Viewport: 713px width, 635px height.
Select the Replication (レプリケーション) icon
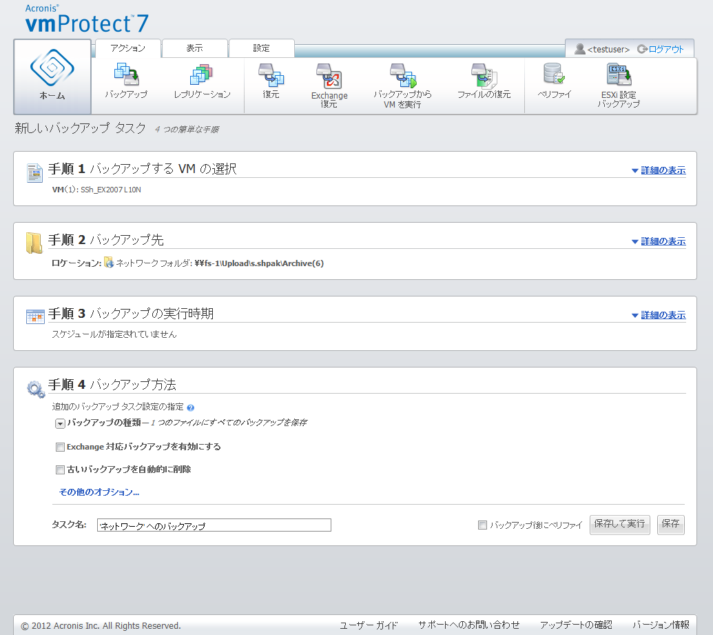point(202,75)
